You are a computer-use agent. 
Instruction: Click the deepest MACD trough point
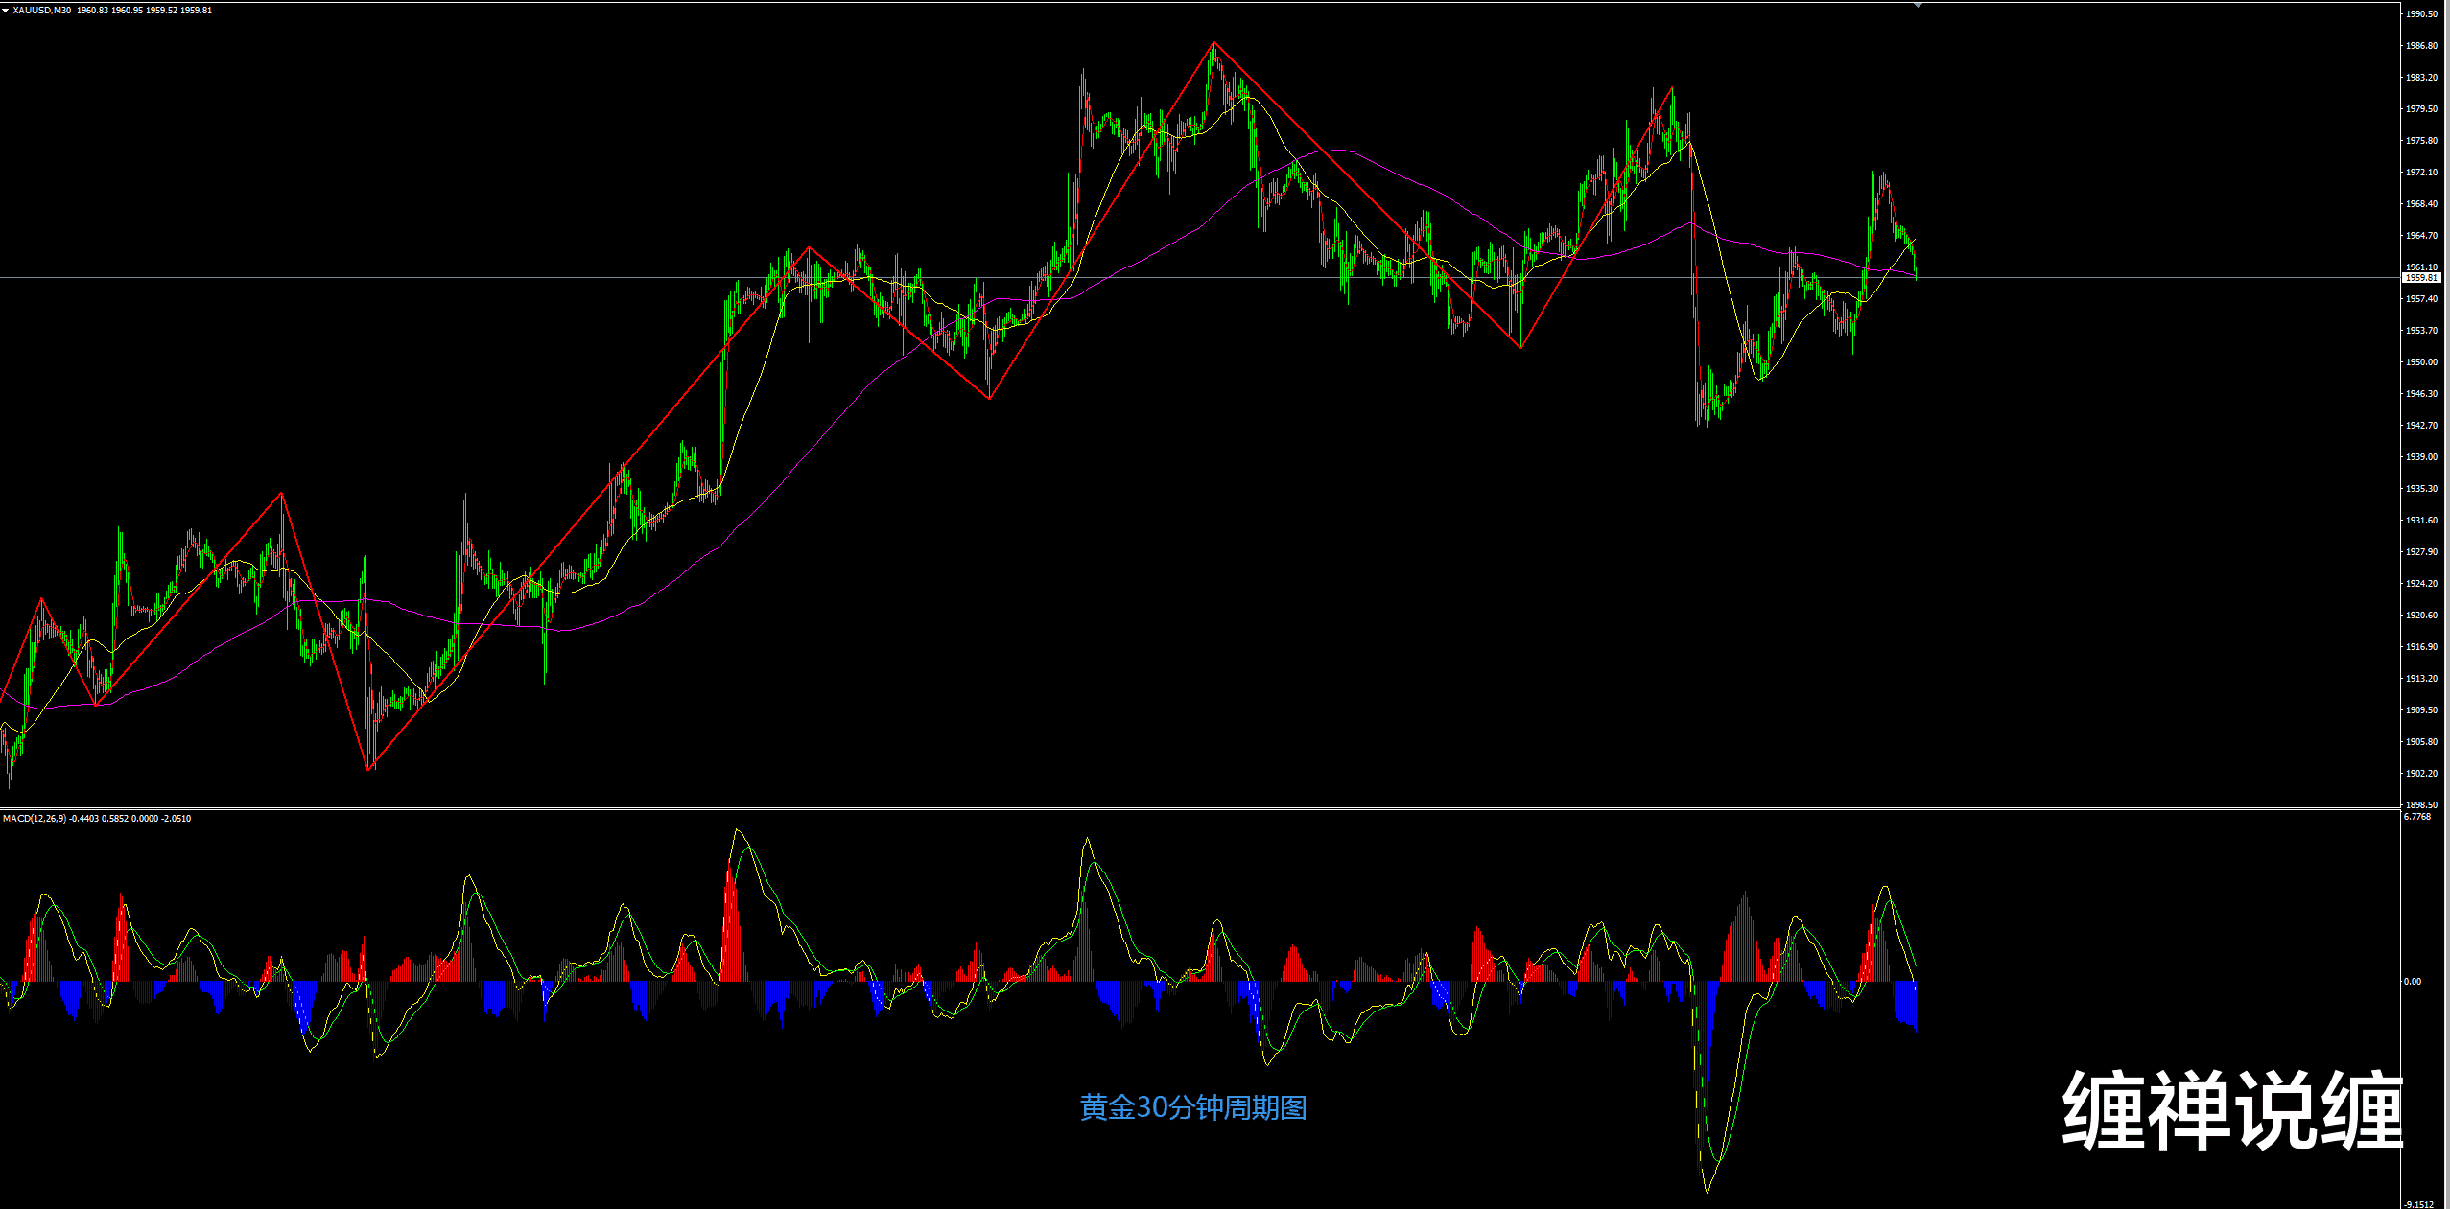[1708, 1191]
